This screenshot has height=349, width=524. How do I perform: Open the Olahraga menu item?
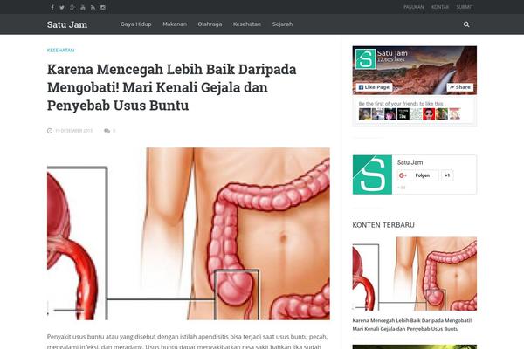pyautogui.click(x=210, y=24)
